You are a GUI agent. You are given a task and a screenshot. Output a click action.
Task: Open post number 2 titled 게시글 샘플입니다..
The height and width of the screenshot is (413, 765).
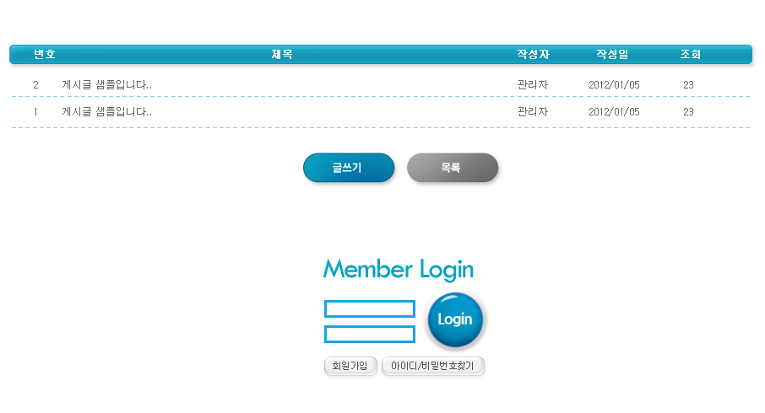[106, 85]
